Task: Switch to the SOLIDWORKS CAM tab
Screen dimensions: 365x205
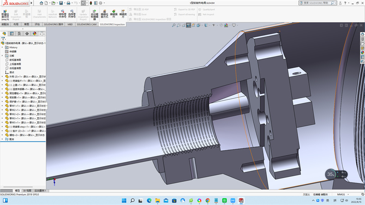Action: (x=87, y=24)
